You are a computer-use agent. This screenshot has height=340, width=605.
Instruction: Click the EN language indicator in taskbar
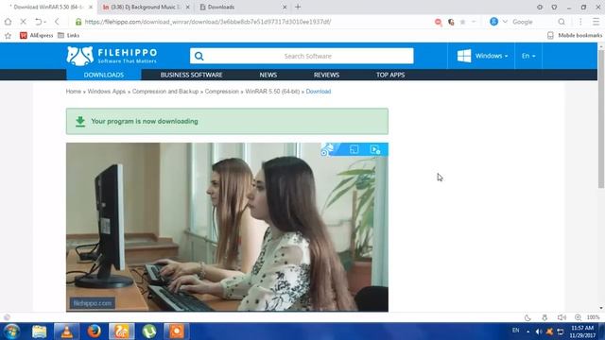click(515, 331)
